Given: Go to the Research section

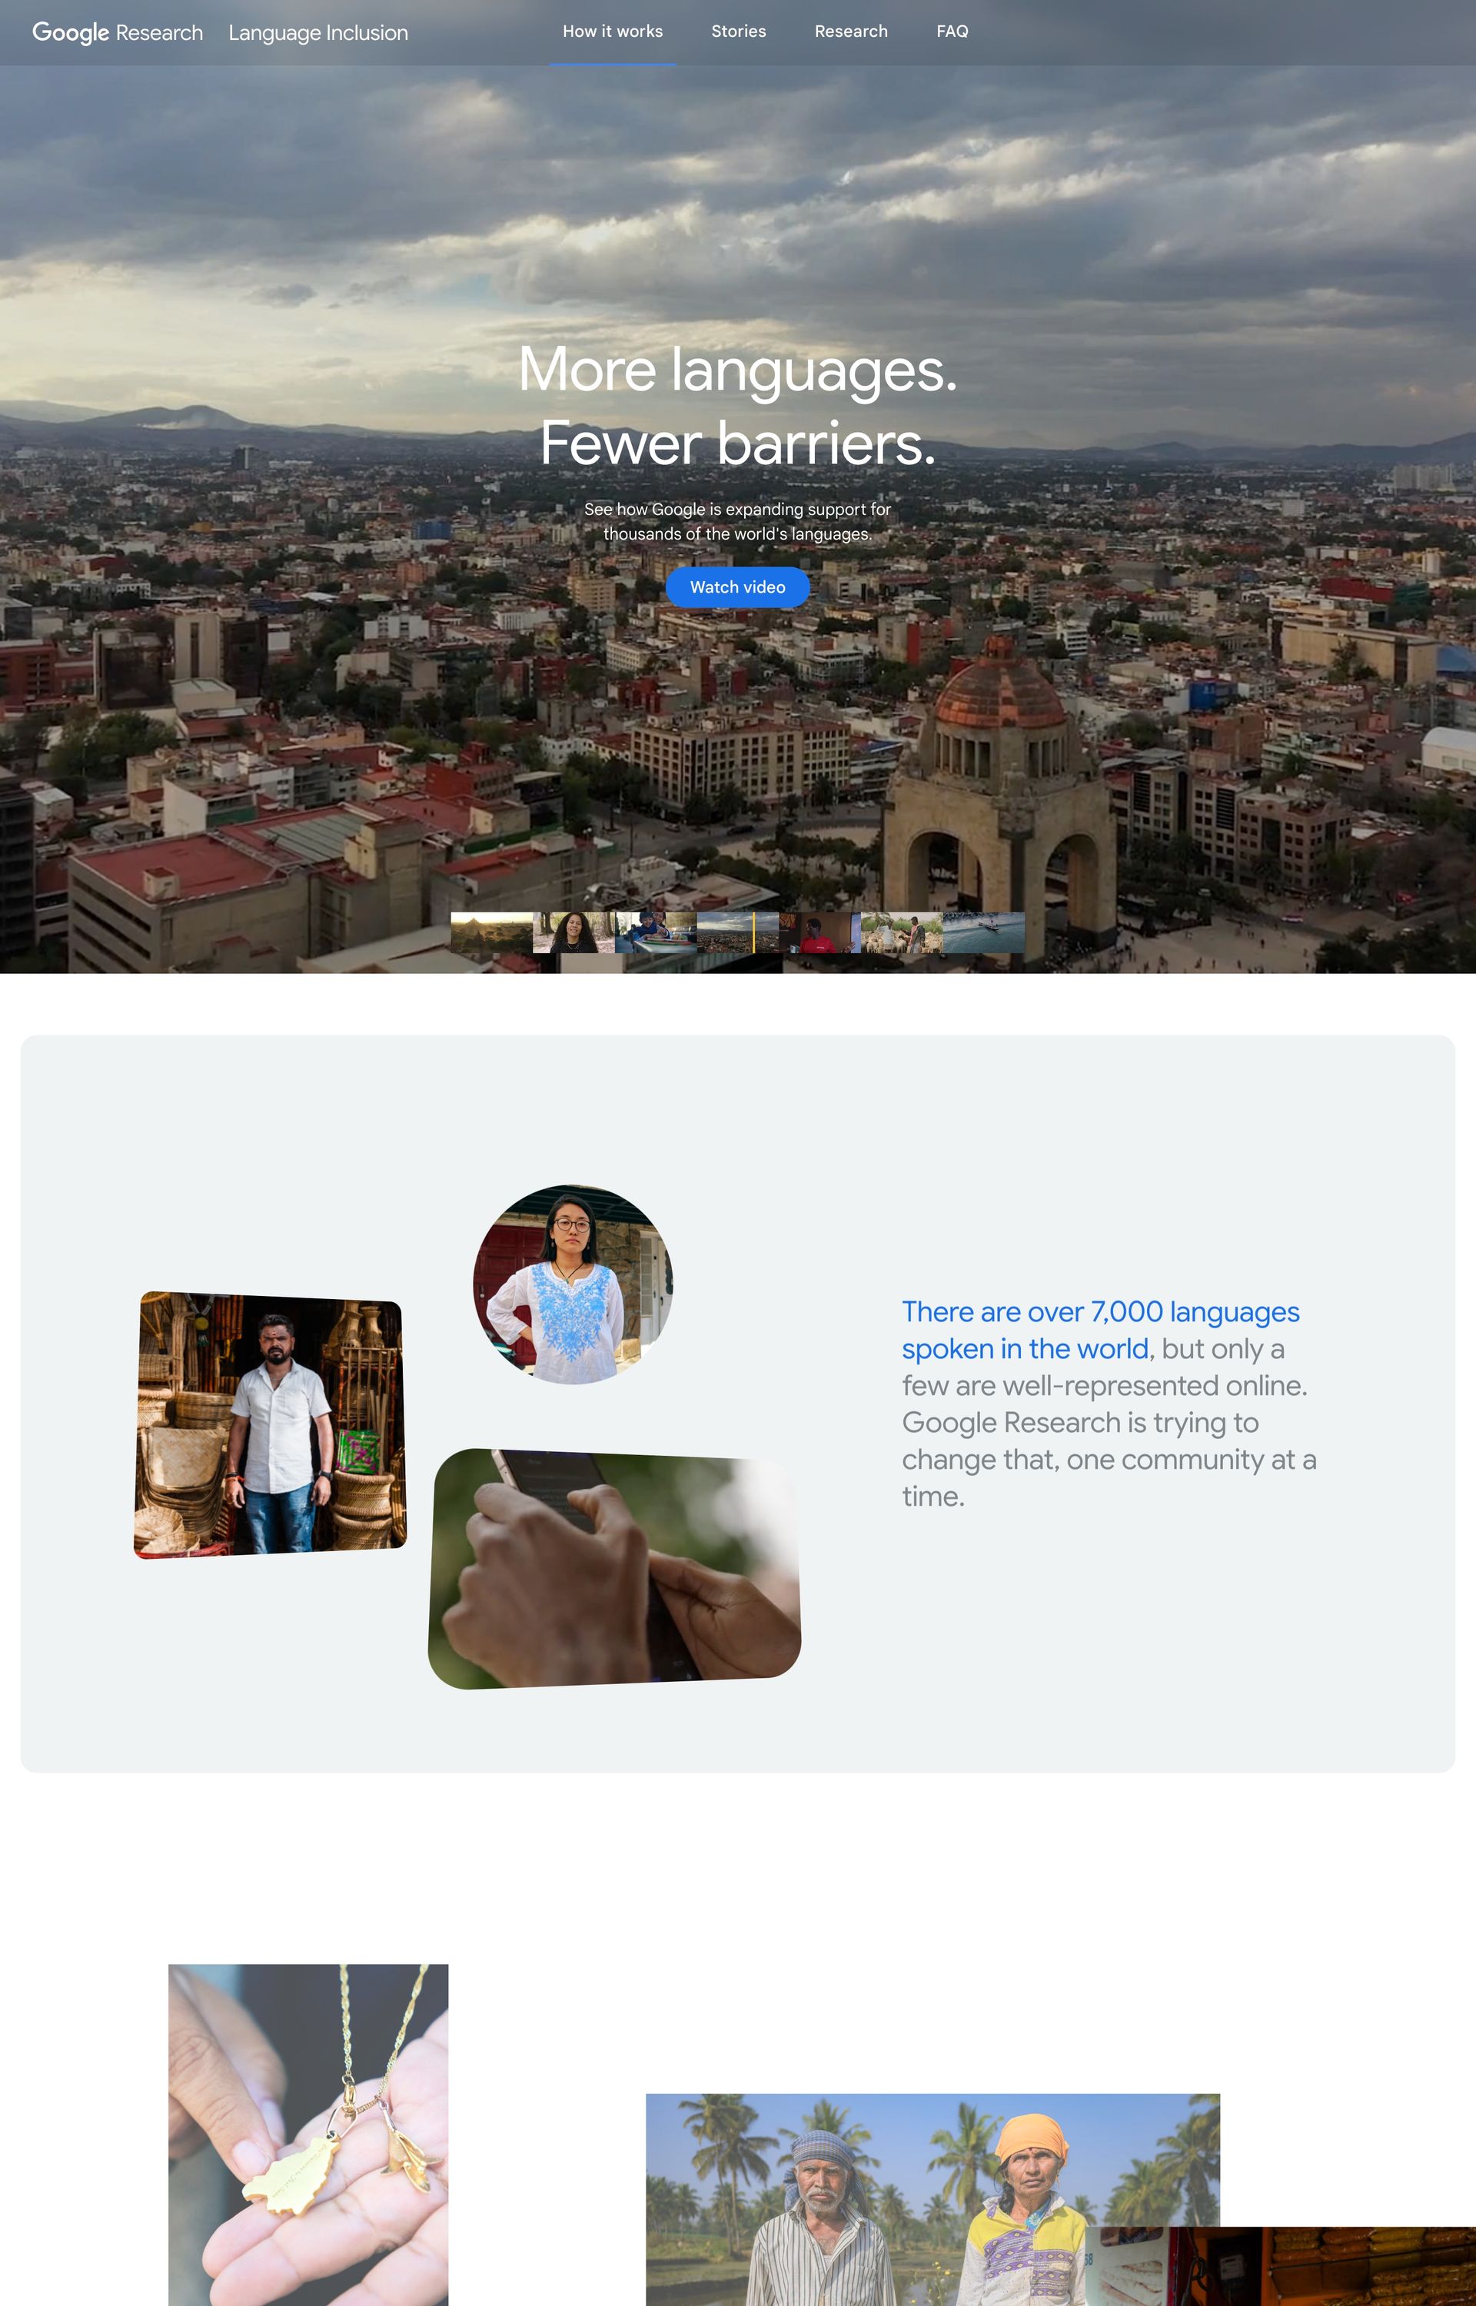Looking at the screenshot, I should click(x=851, y=32).
